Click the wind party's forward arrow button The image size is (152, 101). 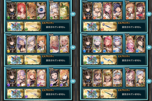tap(73, 14)
